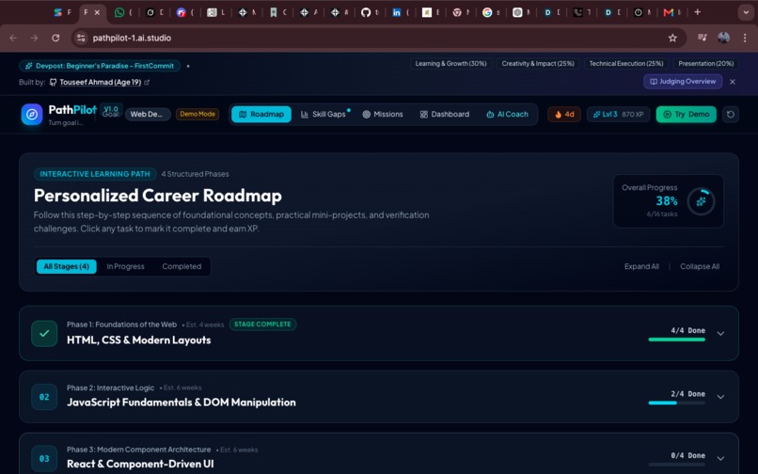The height and width of the screenshot is (474, 758).
Task: Click the Lvl 3 870 XP badge
Action: coord(618,114)
